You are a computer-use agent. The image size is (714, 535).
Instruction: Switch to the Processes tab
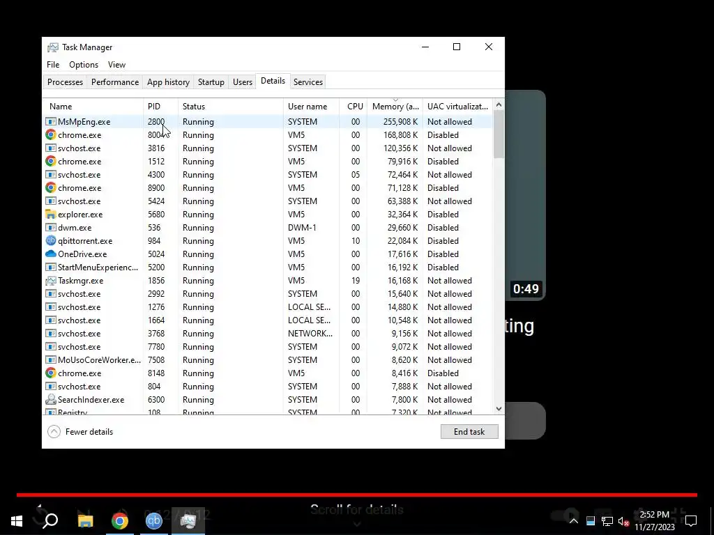[65, 82]
